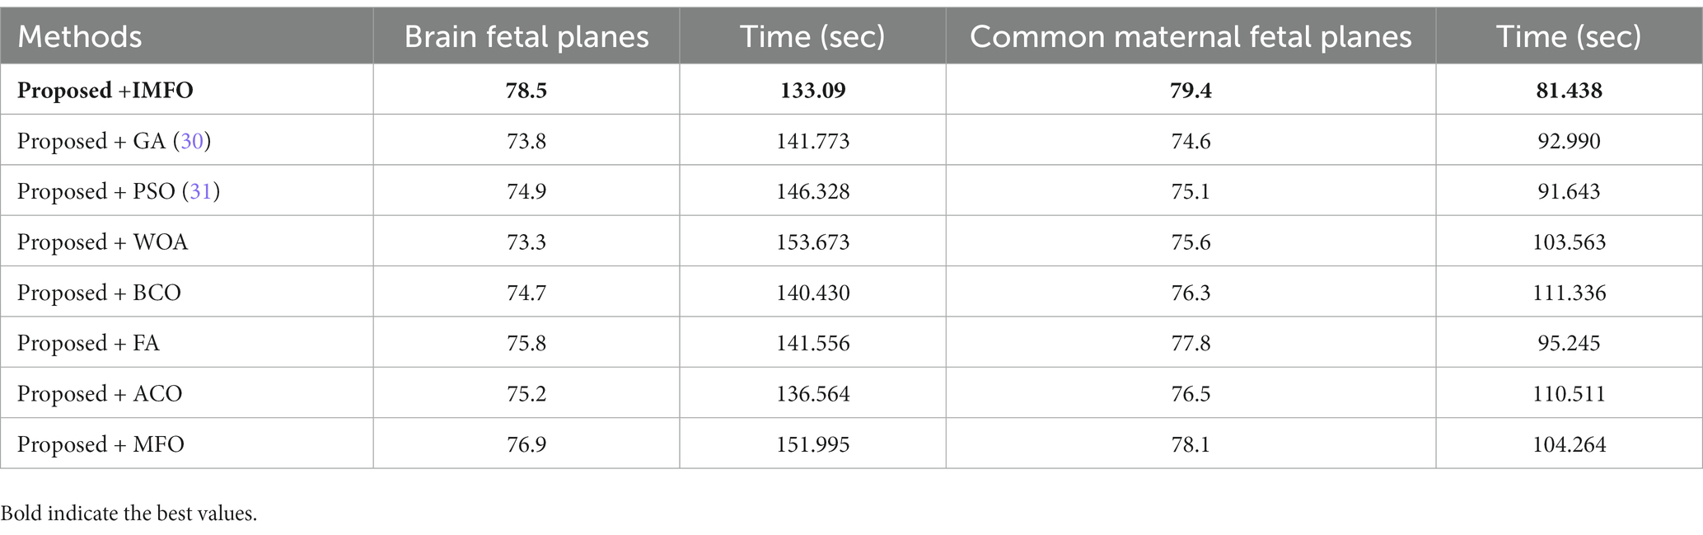
Task: Click the last Time (sec) header
Action: 1569,37
